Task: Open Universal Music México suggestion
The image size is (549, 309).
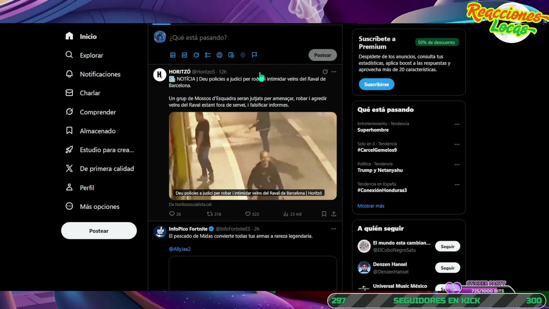Action: pos(400,286)
